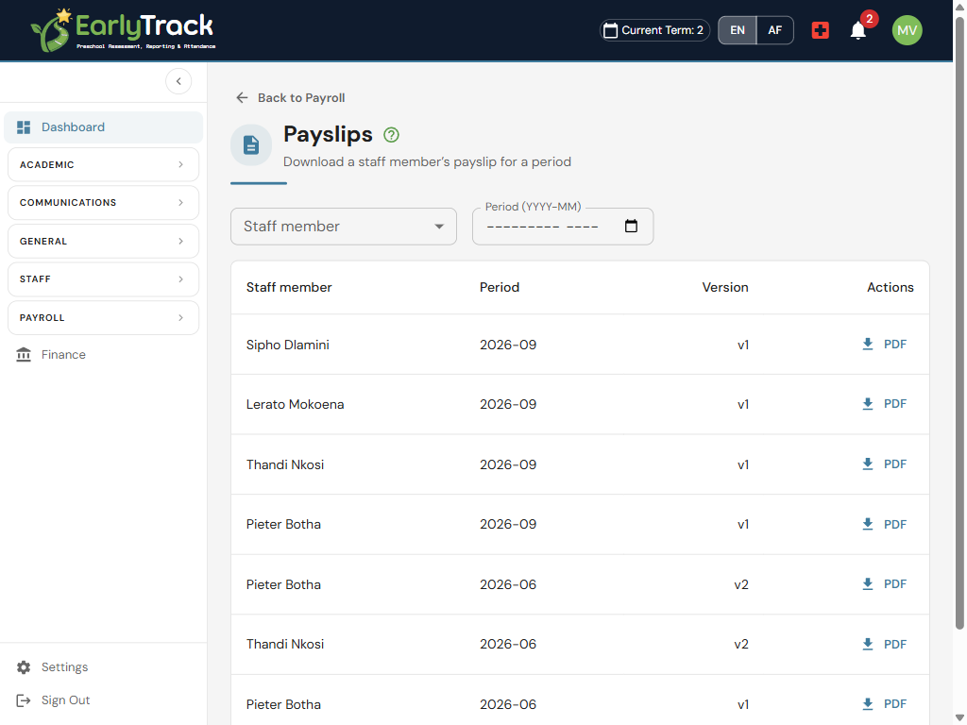Open the calendar picker in Period field
Screen dimensions: 967x725
[631, 227]
